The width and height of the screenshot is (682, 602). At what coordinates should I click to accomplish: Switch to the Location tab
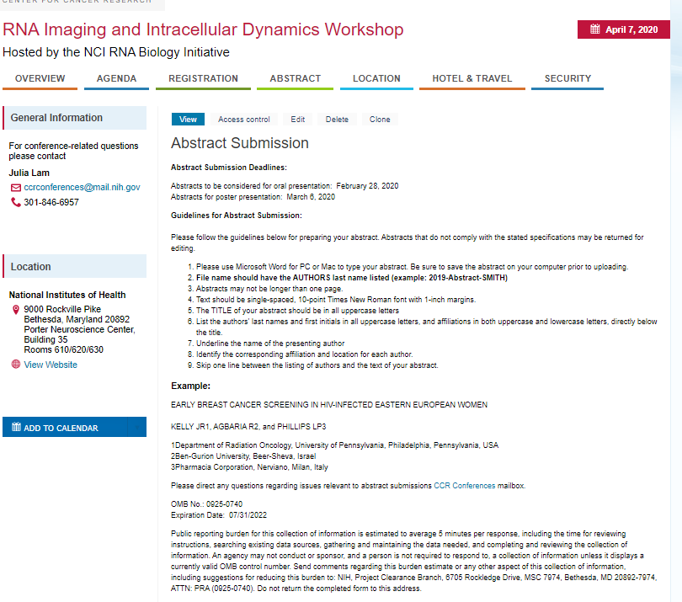[376, 79]
